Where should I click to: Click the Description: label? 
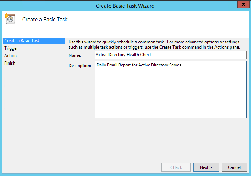tap(80, 66)
